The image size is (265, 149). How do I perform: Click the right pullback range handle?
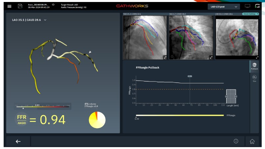pos(236,96)
